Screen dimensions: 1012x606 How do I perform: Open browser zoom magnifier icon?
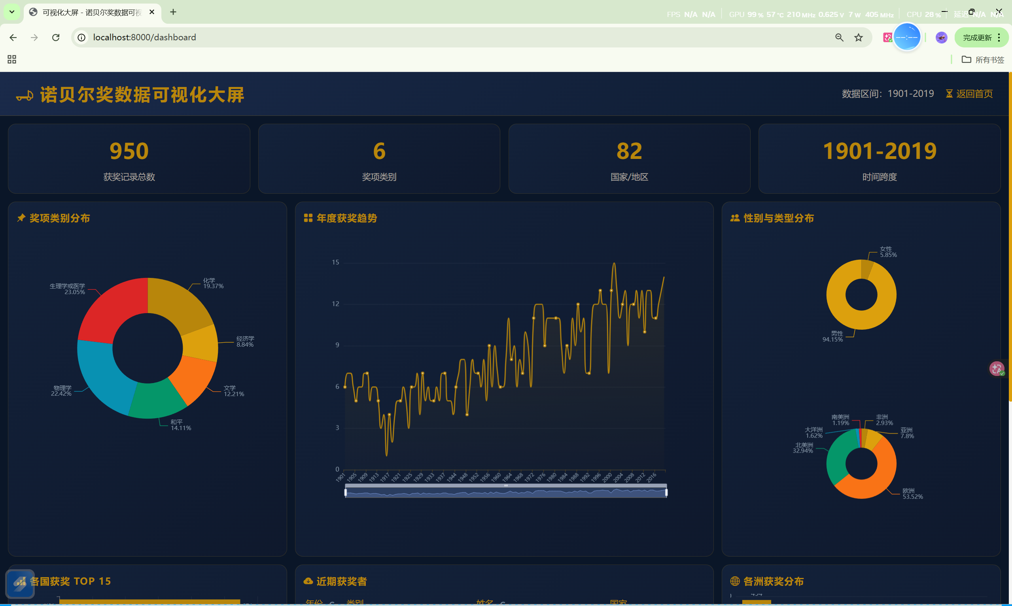coord(839,38)
